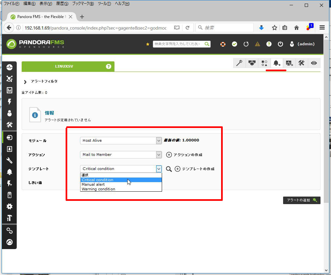Click the favorite star beside search box

tap(148, 44)
